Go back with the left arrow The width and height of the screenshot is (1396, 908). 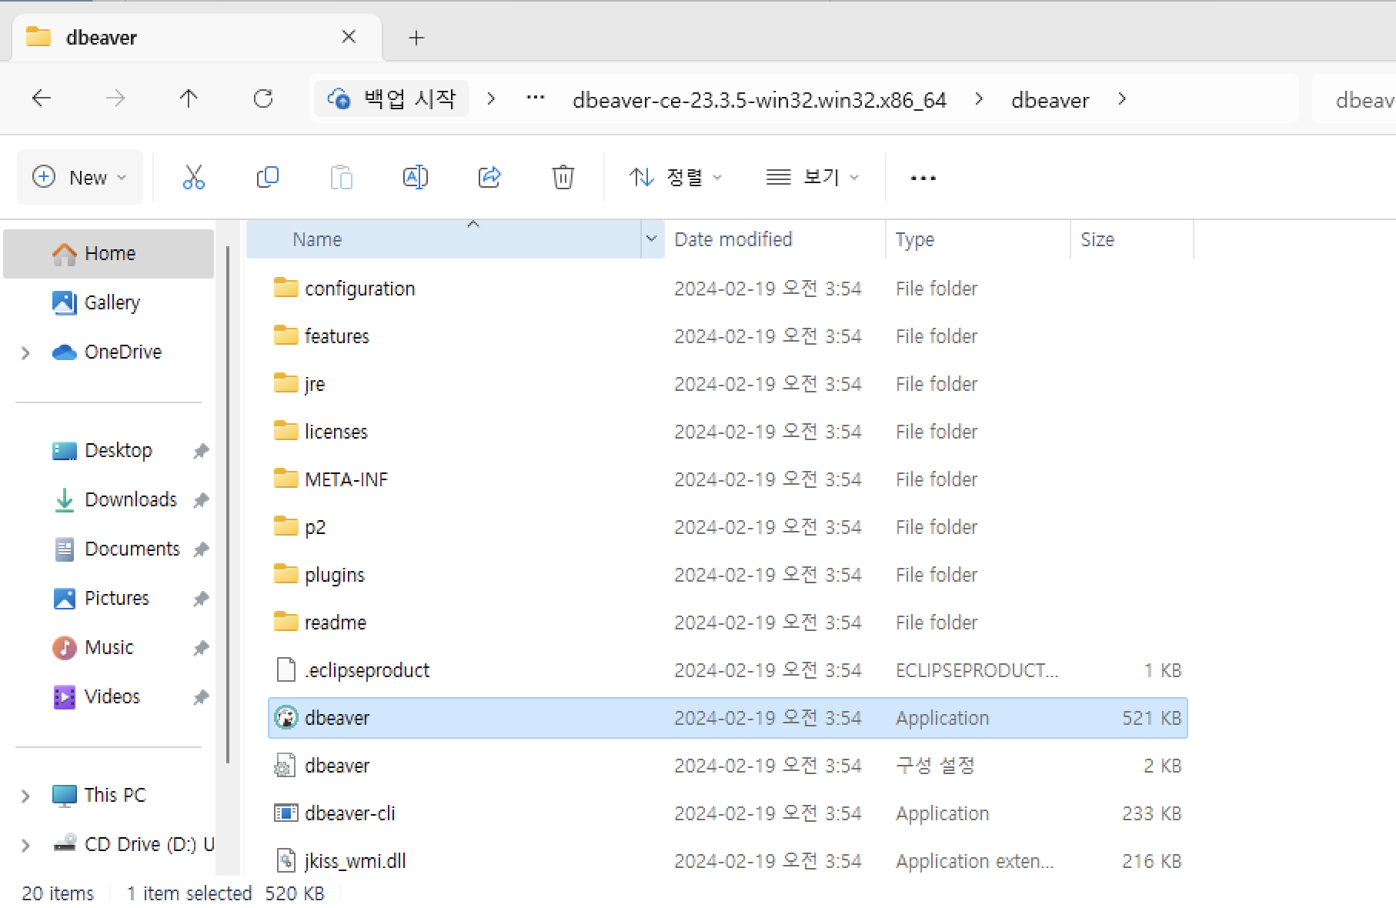pos(42,98)
